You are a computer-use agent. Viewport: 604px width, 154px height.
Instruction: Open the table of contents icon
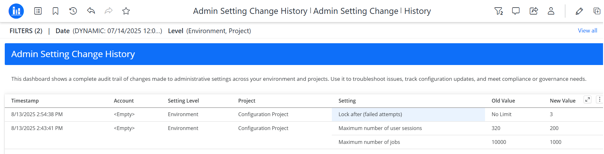coord(38,11)
